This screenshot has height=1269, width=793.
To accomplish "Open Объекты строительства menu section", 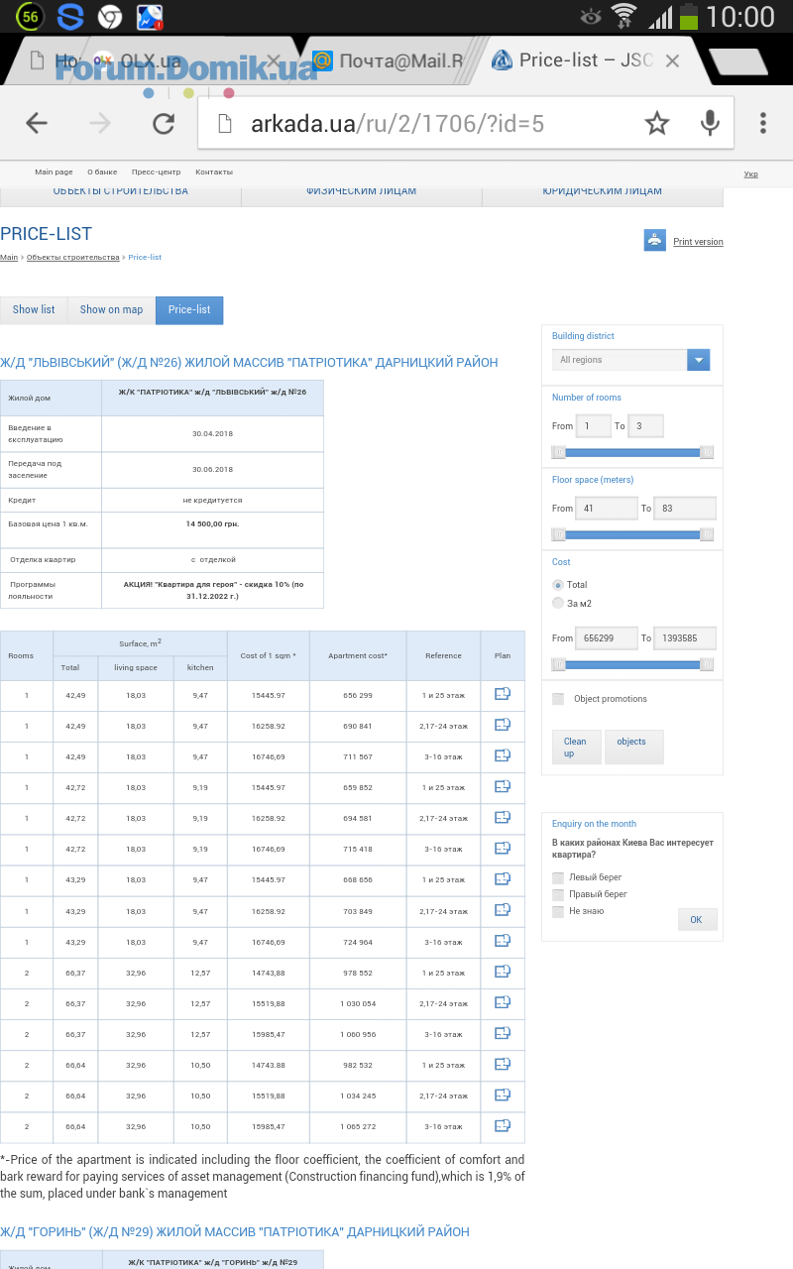I will pos(120,191).
